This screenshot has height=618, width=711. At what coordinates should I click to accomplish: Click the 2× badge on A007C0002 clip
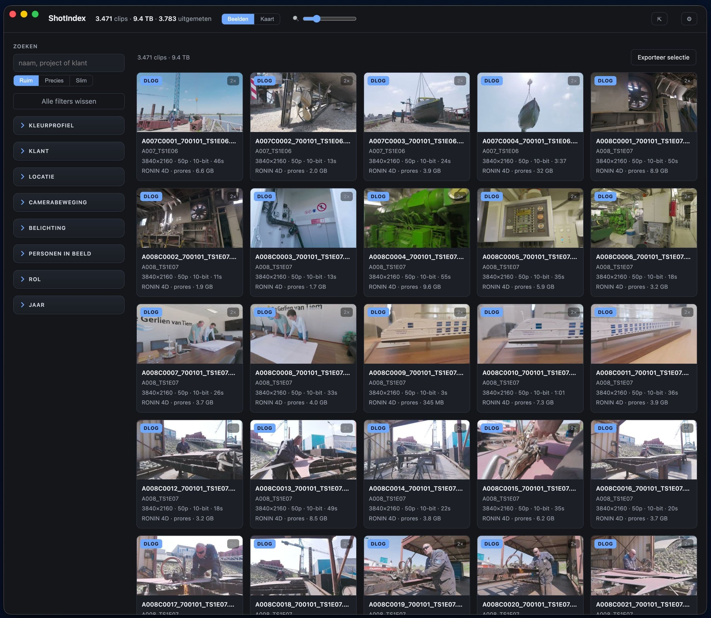(347, 81)
